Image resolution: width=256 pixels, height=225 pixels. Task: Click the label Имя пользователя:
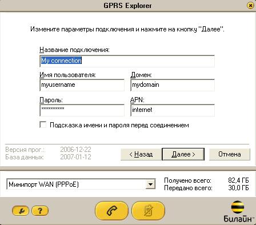[67, 75]
